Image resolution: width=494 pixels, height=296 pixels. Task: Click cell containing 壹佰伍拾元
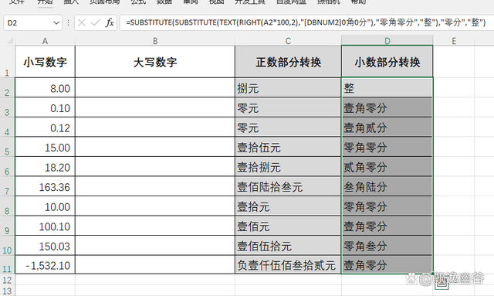(288, 246)
